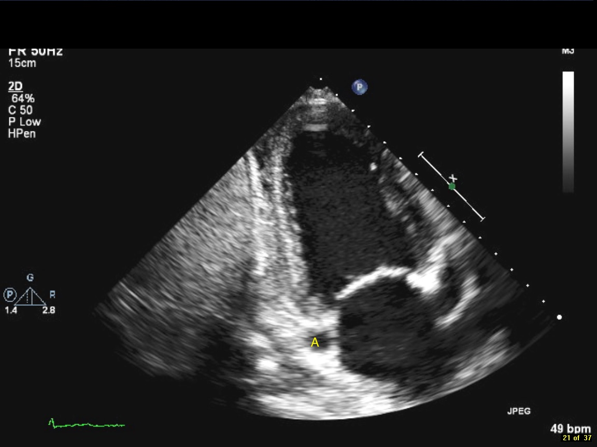
Task: Click the yellow A annotation label
Action: 315,342
